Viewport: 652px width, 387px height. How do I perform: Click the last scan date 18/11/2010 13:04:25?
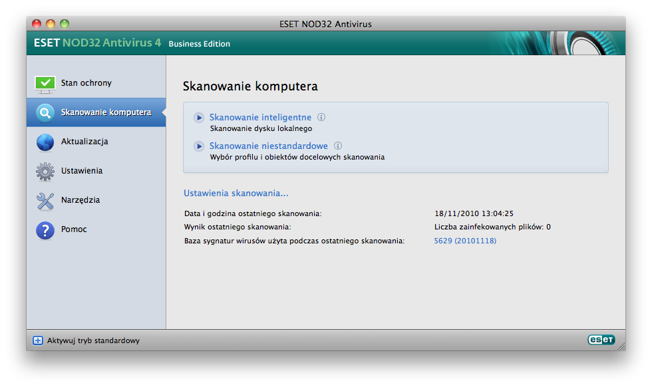474,213
